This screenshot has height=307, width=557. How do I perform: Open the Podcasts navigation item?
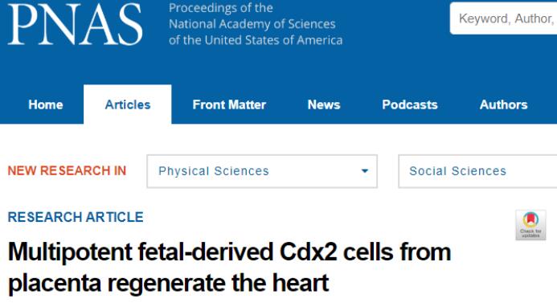410,104
